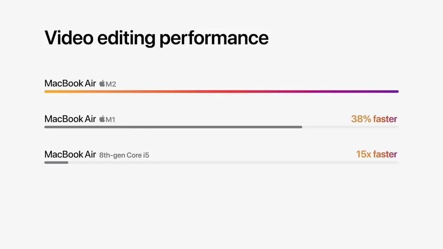The width and height of the screenshot is (443, 249).
Task: Click the short gray Core i5 bar
Action: [56, 163]
